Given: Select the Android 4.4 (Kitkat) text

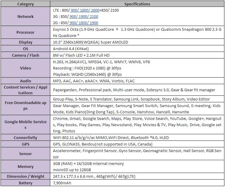Looking at the screenshot, I should (71, 49).
